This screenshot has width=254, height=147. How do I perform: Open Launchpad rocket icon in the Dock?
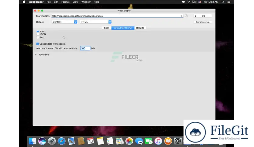(x=52, y=141)
